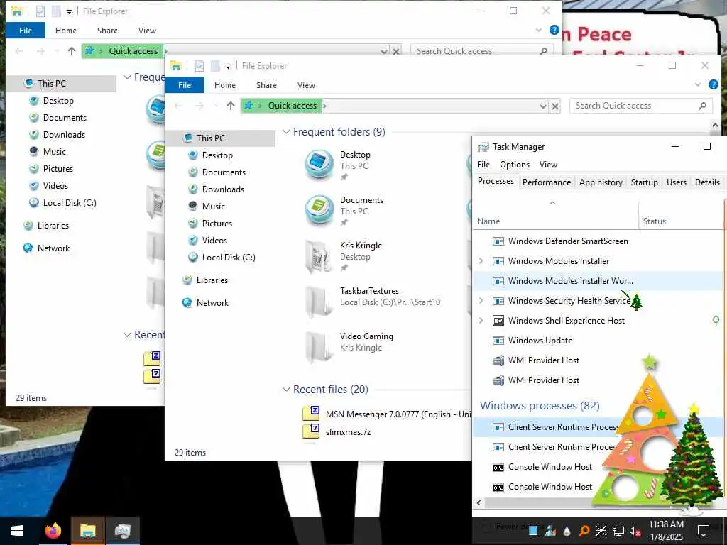Expand Windows Shell Experience Host process
The width and height of the screenshot is (727, 545).
pos(481,321)
